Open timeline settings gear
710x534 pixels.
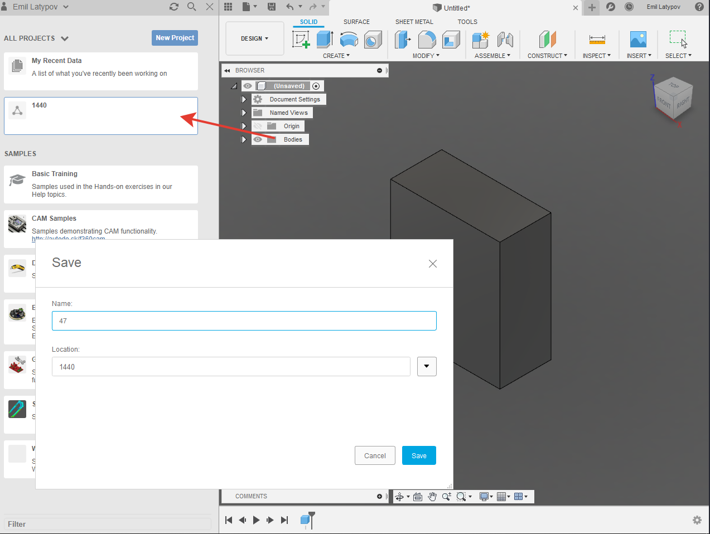(x=697, y=520)
